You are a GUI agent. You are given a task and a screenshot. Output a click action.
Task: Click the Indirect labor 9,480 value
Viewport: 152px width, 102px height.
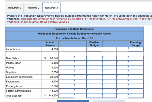click(x=55, y=63)
